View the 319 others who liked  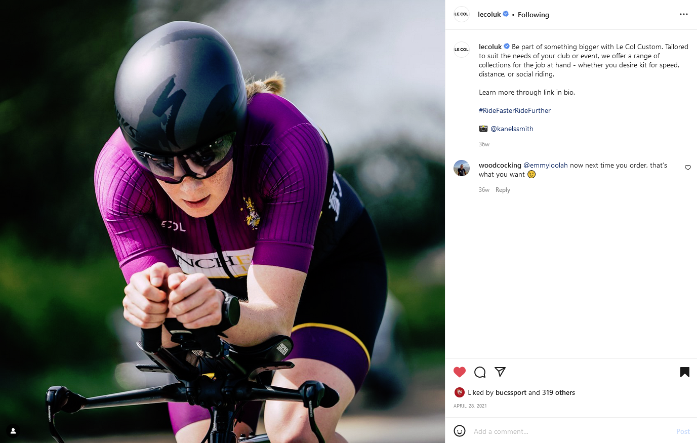tap(558, 392)
